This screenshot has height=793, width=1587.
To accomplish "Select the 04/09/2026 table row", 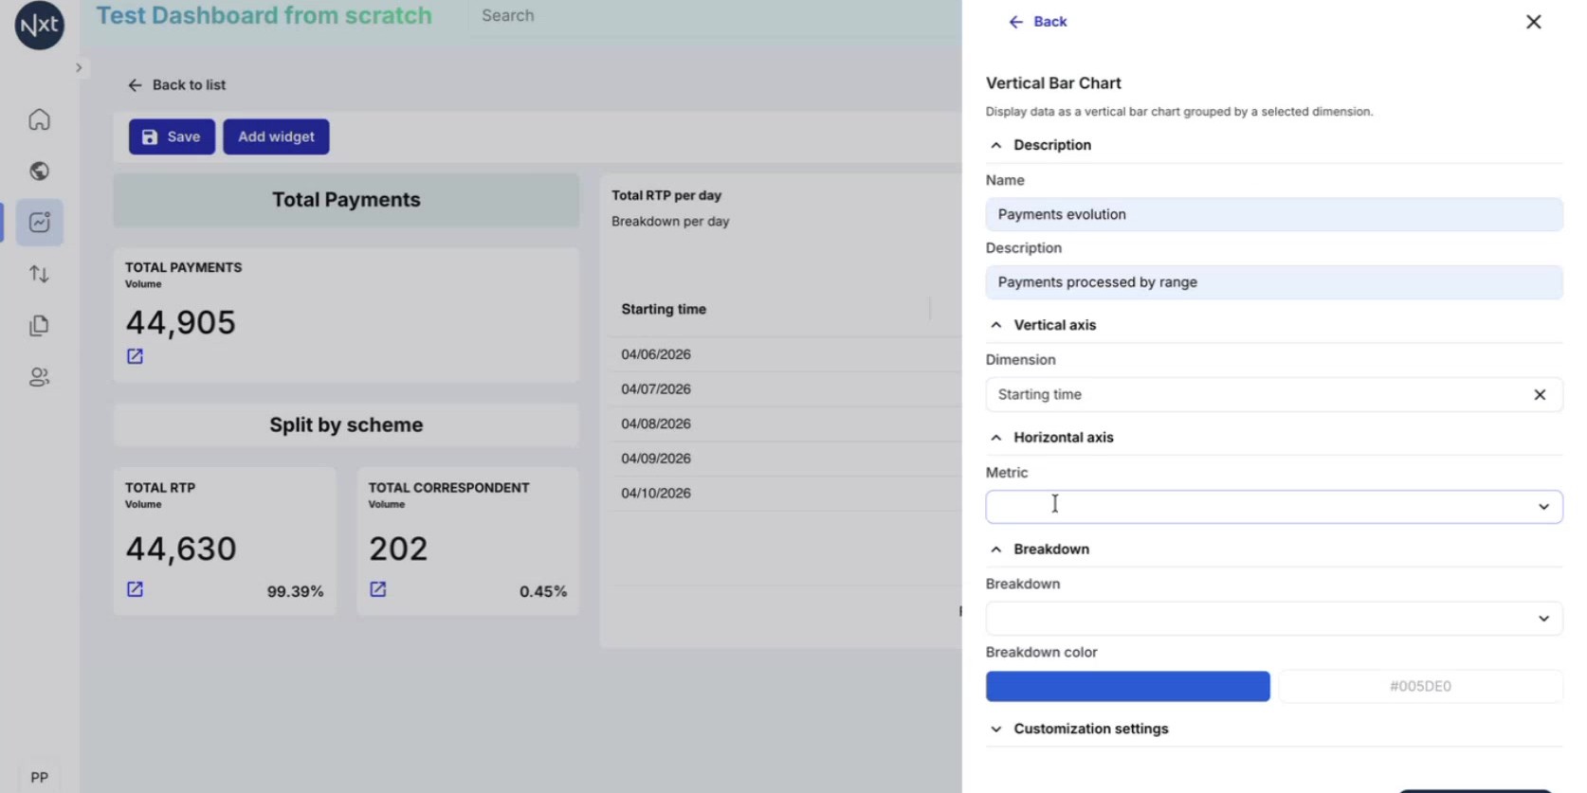I will point(785,459).
